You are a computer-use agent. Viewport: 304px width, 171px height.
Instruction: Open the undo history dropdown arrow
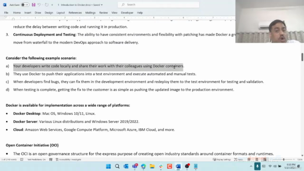(x=42, y=5)
